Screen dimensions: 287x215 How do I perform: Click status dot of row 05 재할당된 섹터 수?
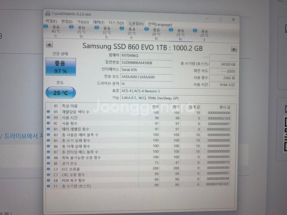coord(48,112)
